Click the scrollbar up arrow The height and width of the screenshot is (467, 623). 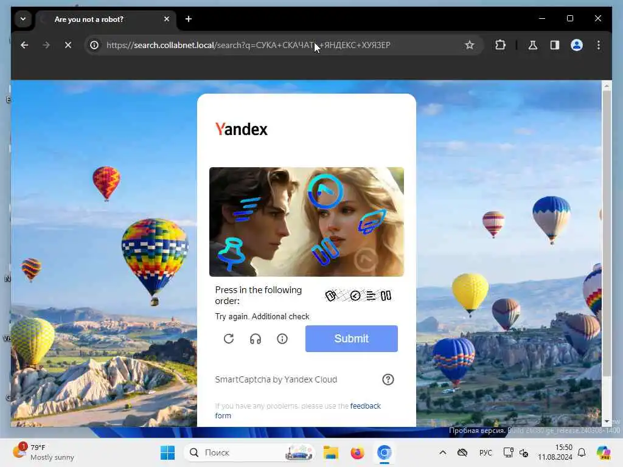click(607, 85)
